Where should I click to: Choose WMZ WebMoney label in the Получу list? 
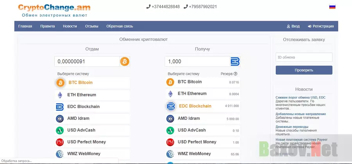pyautogui.click(x=194, y=154)
